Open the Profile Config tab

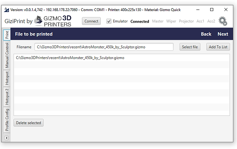click(x=7, y=120)
